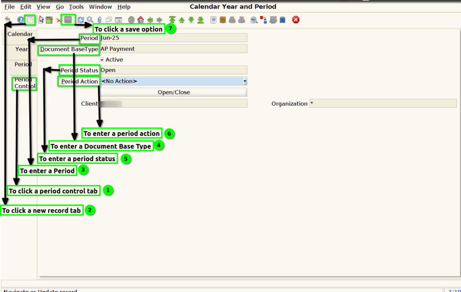Click the blue Product info icon

coord(283,20)
